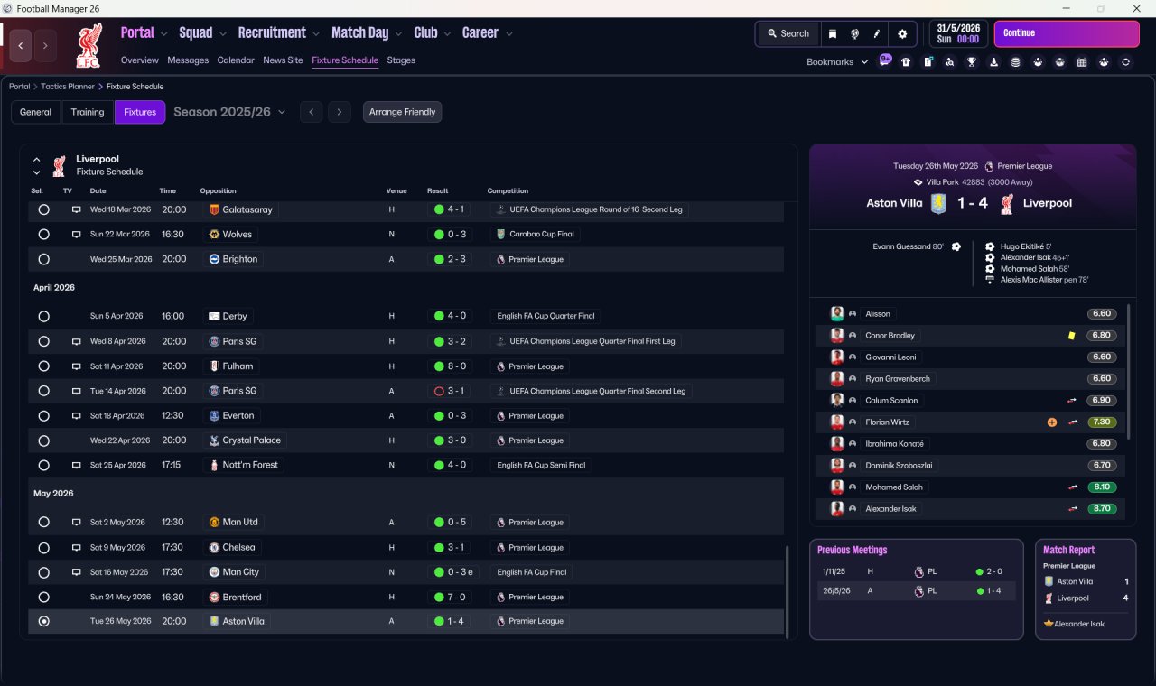Click the Arrange Friendly button
Image resolution: width=1156 pixels, height=686 pixels.
coord(403,112)
